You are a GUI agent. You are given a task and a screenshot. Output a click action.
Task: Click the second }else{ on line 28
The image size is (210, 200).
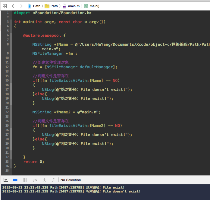40,139
